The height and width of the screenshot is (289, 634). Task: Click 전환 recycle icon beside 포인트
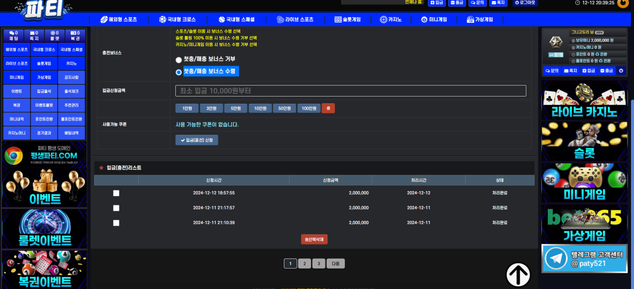[x=597, y=54]
